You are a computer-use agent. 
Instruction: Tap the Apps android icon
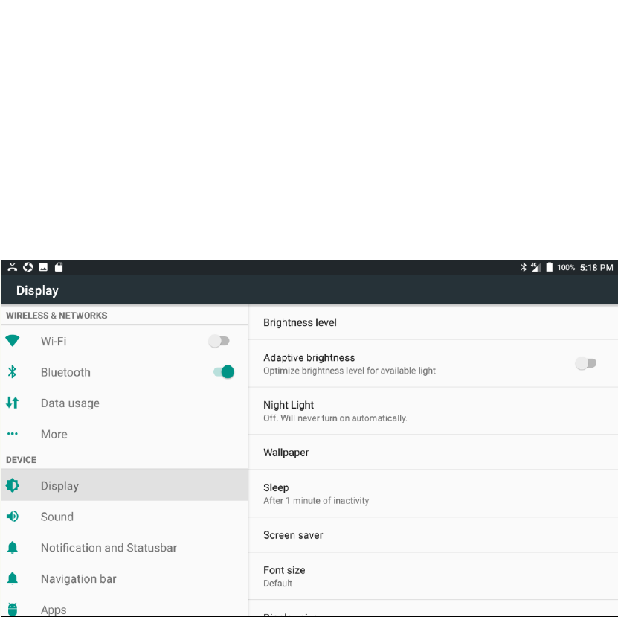tap(13, 609)
